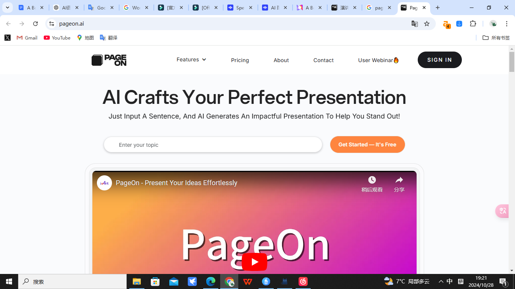Viewport: 515px width, 289px height.
Task: Open the X bookmark icon
Action: pos(8,38)
